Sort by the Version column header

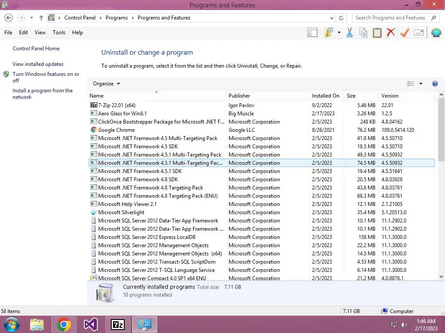coord(406,96)
